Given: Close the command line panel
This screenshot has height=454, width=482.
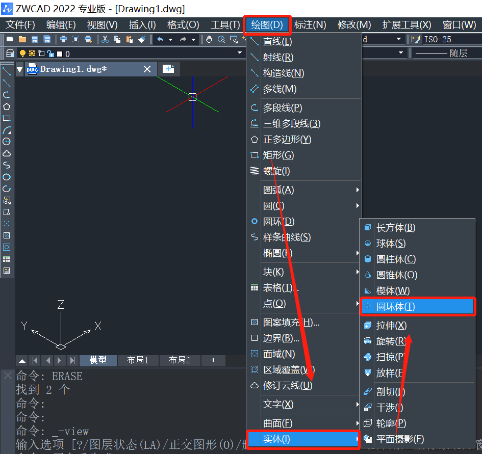Looking at the screenshot, I should (x=8, y=375).
